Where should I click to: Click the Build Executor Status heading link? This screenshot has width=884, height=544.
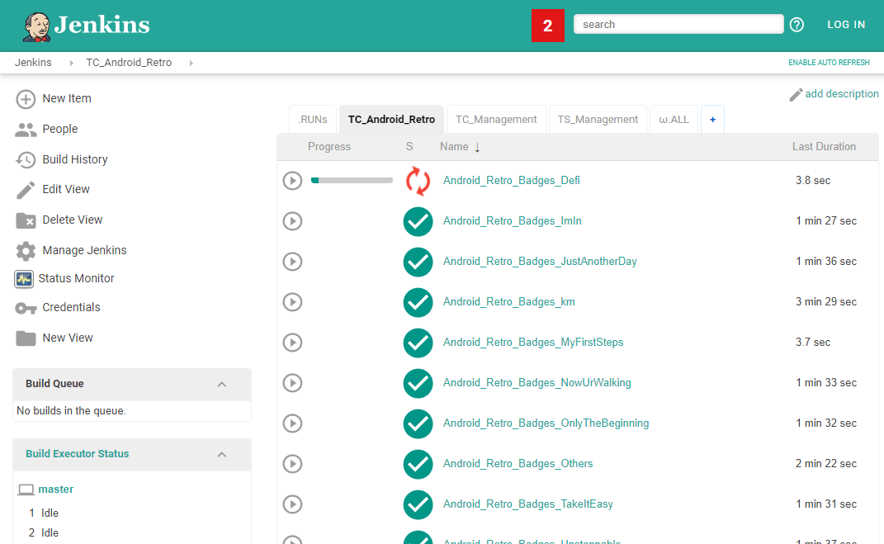(78, 454)
